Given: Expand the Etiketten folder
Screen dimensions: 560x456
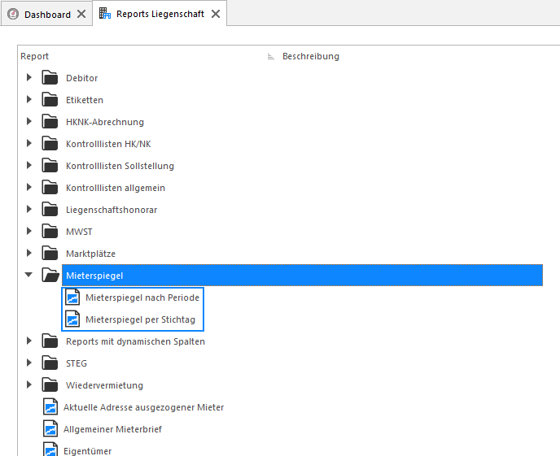Looking at the screenshot, I should [29, 99].
